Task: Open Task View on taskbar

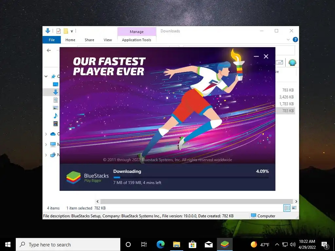Action: (144, 244)
